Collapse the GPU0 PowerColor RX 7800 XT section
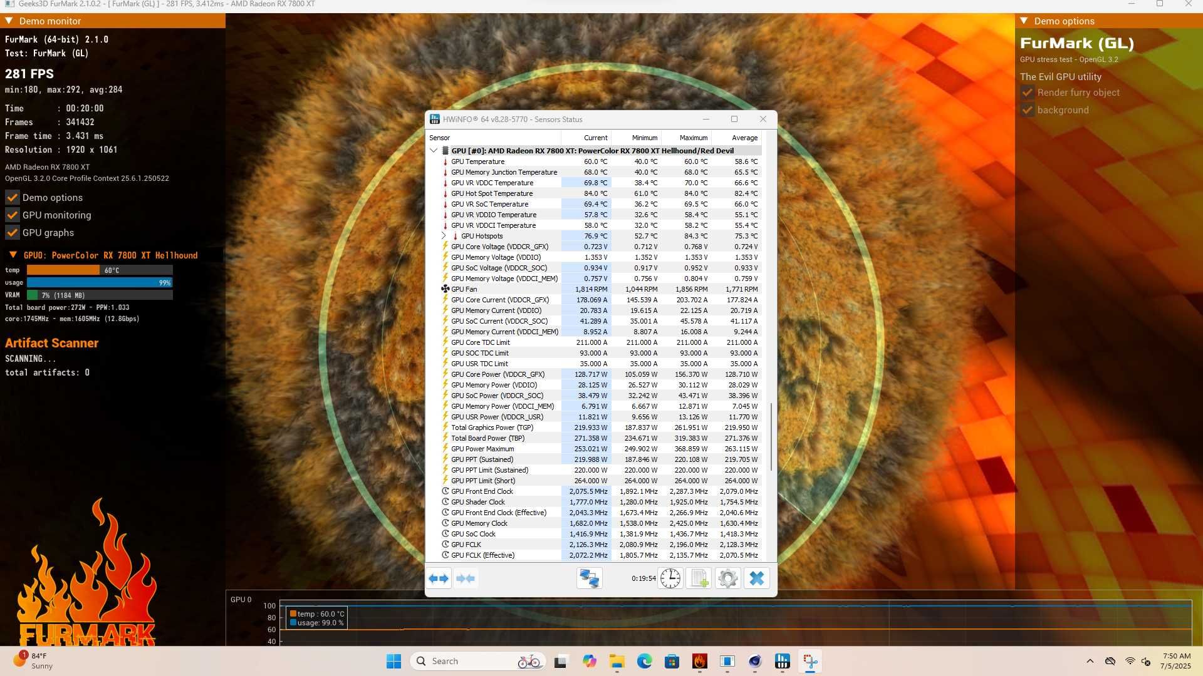 point(13,255)
